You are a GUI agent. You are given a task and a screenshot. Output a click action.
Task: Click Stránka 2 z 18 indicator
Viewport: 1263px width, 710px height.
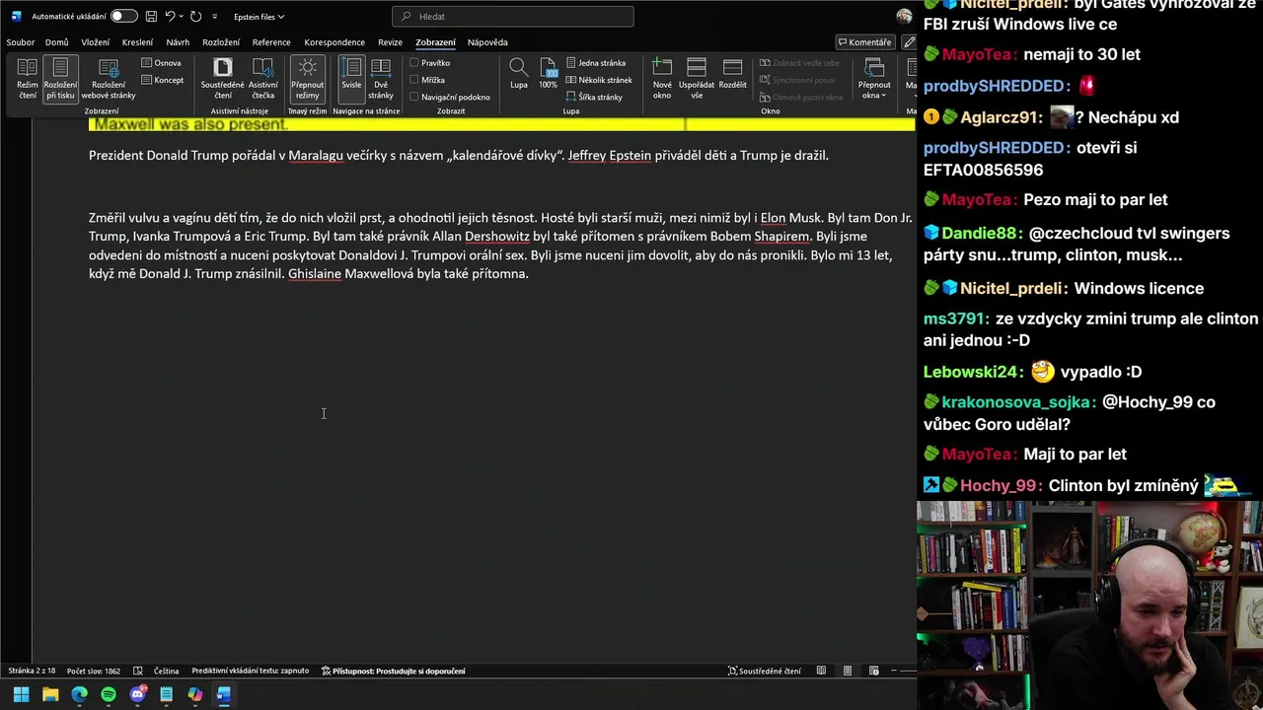coord(32,671)
